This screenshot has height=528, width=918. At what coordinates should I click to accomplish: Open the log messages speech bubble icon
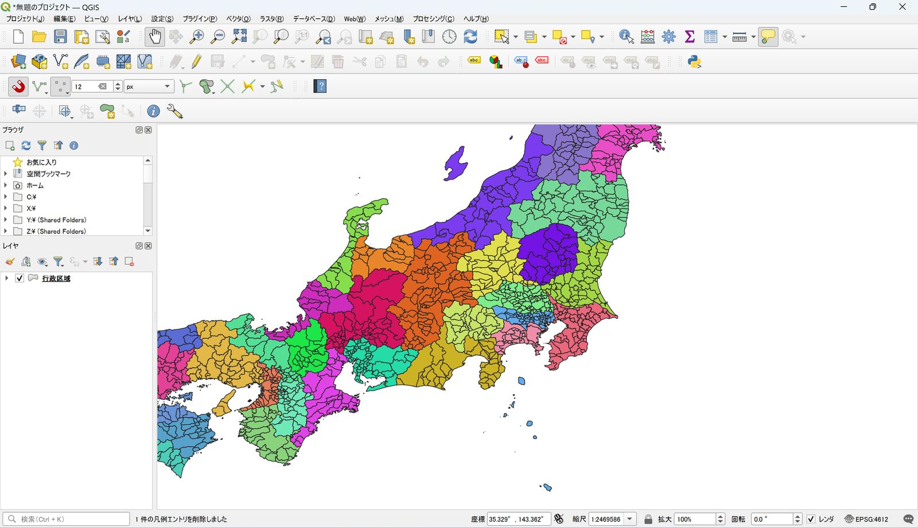(908, 519)
